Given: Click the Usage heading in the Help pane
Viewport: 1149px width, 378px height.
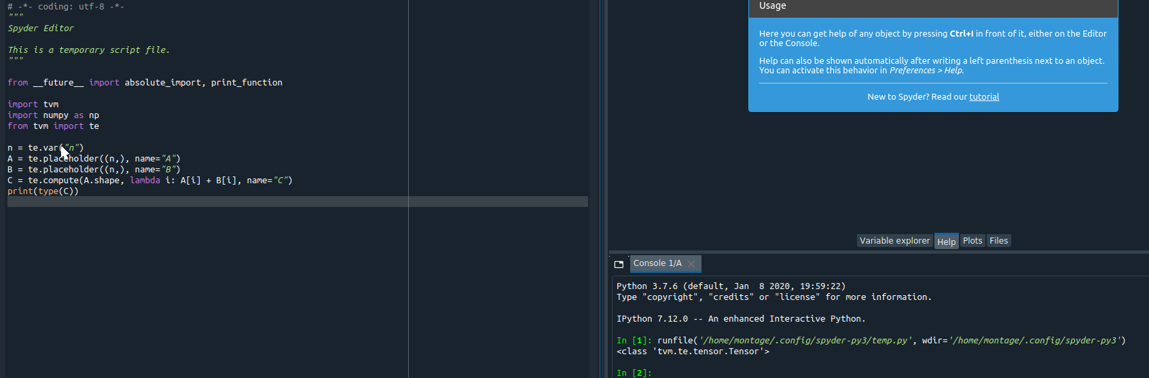Looking at the screenshot, I should pos(772,6).
